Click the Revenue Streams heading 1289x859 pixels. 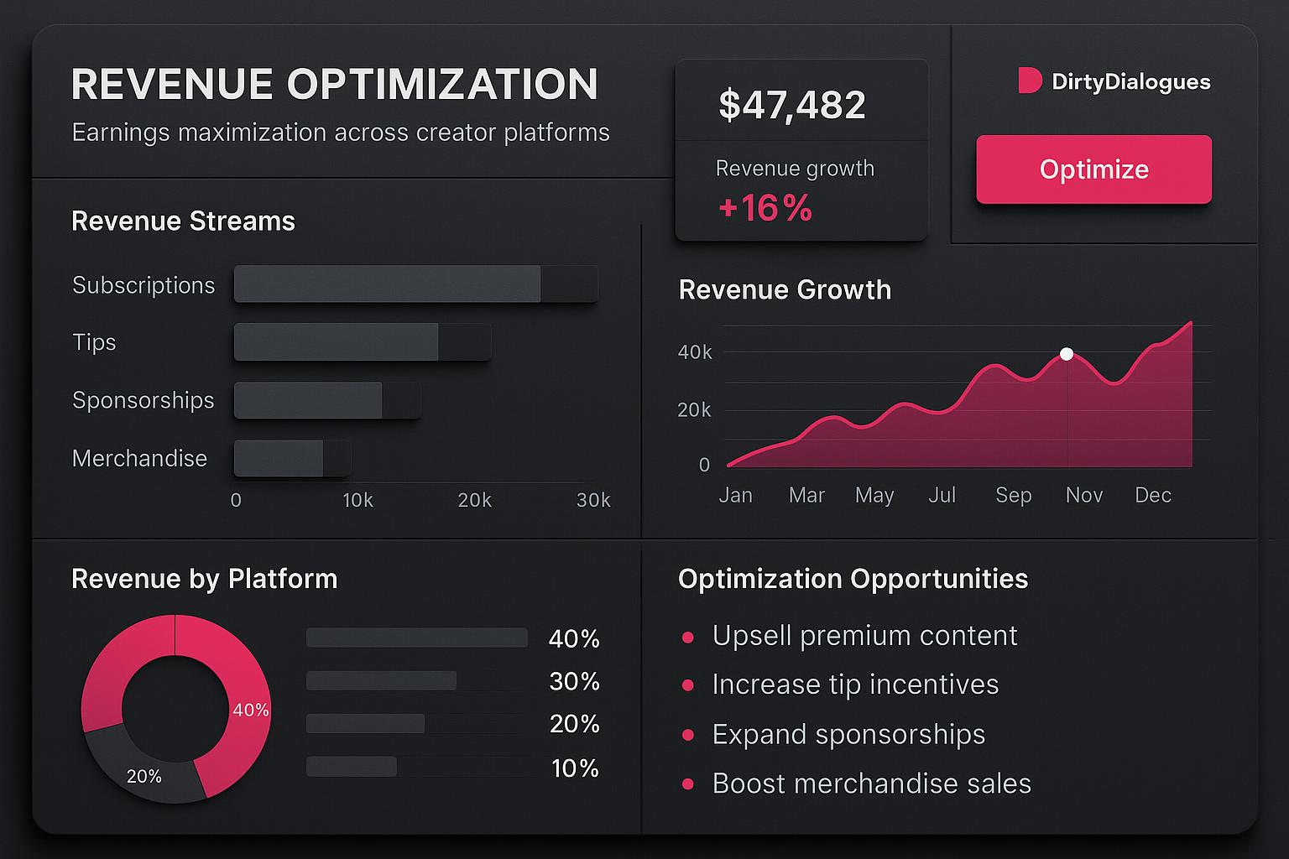pyautogui.click(x=184, y=221)
